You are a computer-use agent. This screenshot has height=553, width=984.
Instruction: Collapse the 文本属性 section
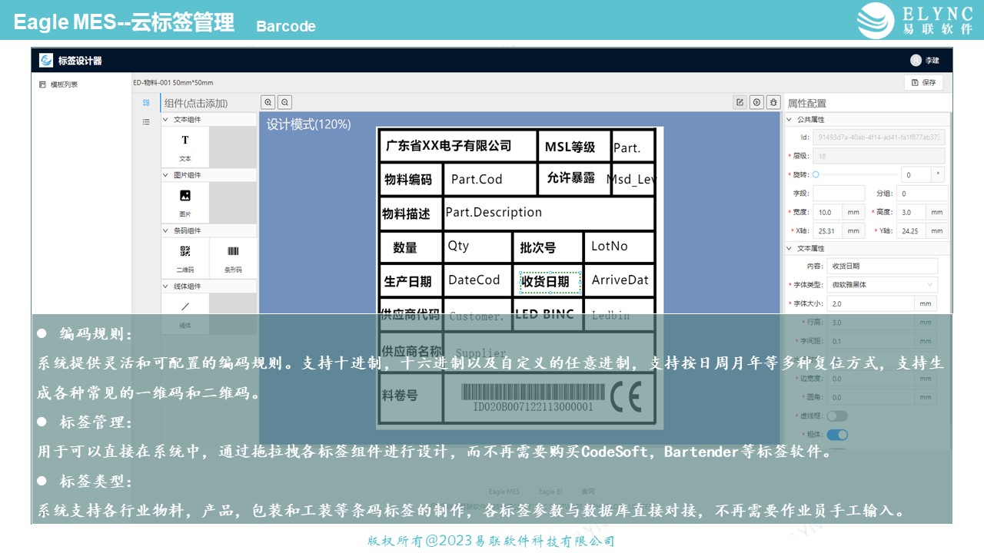(x=867, y=248)
